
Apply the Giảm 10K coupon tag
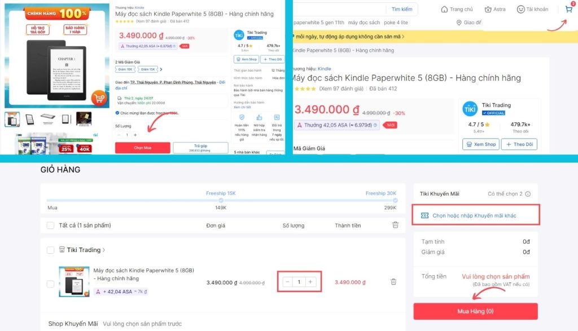(x=125, y=69)
